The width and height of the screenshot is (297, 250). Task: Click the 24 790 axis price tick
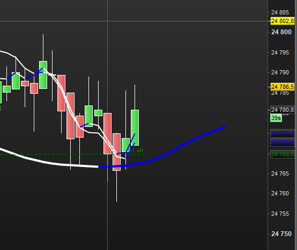pyautogui.click(x=280, y=72)
